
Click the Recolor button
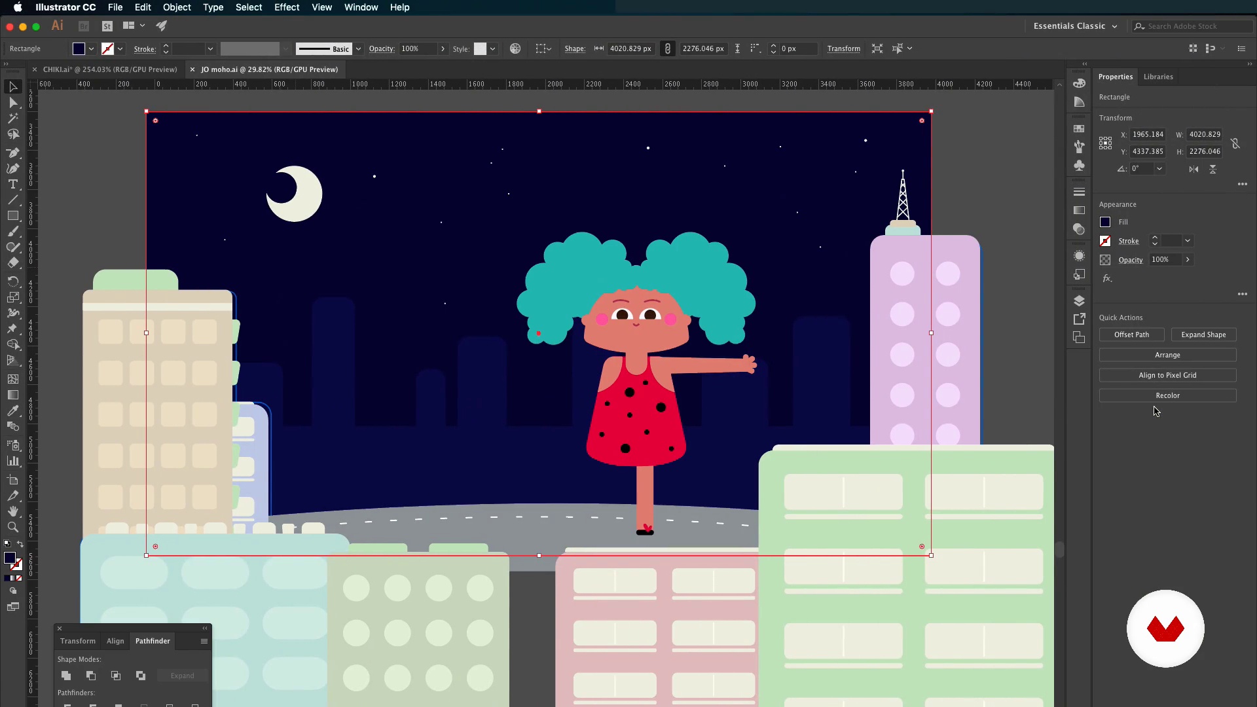click(x=1167, y=395)
